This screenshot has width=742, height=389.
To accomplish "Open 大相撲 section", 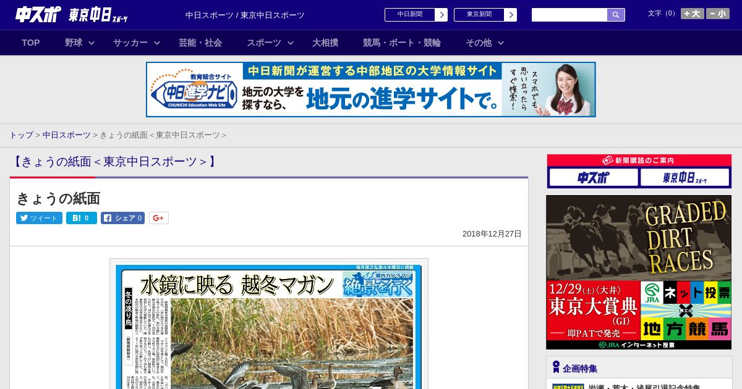I will pos(325,43).
